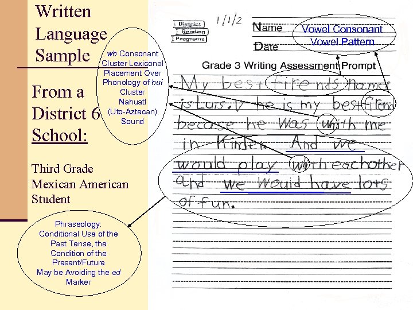Click the handwritten word 'Kinder'

(x=242, y=144)
